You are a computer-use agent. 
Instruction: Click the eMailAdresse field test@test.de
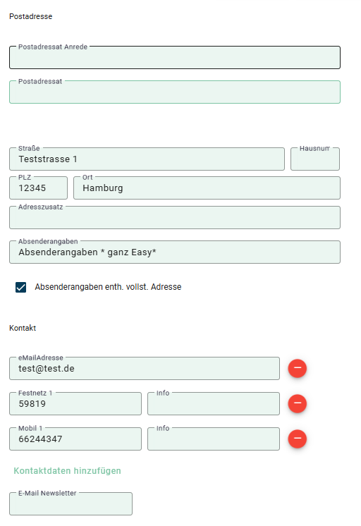click(x=145, y=368)
